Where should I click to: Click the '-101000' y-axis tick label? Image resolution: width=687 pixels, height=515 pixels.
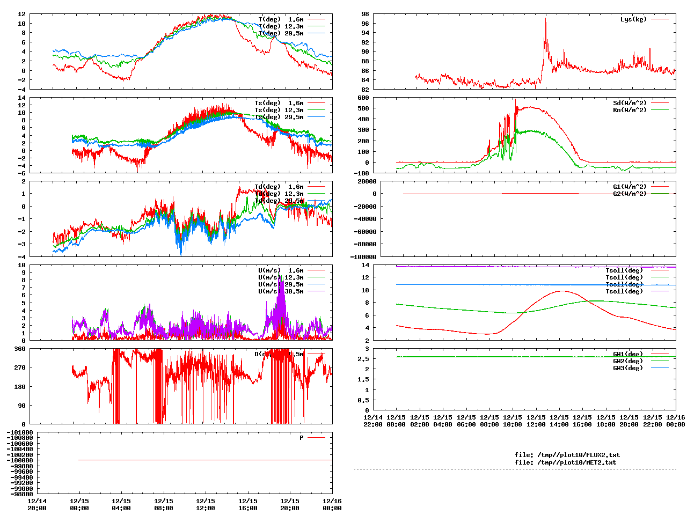tap(20, 432)
